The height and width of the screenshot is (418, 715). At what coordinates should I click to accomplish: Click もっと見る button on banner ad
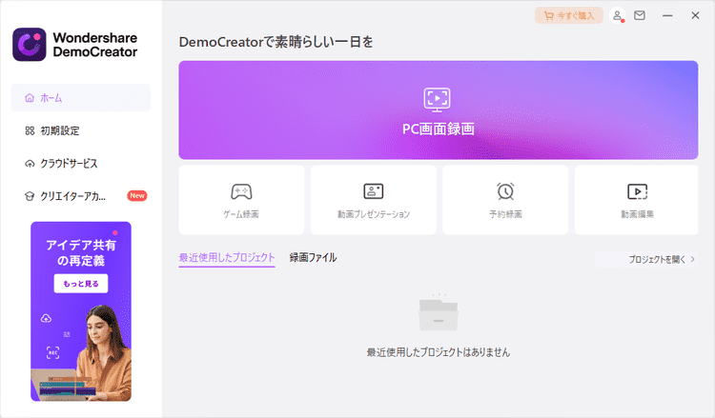pyautogui.click(x=81, y=283)
